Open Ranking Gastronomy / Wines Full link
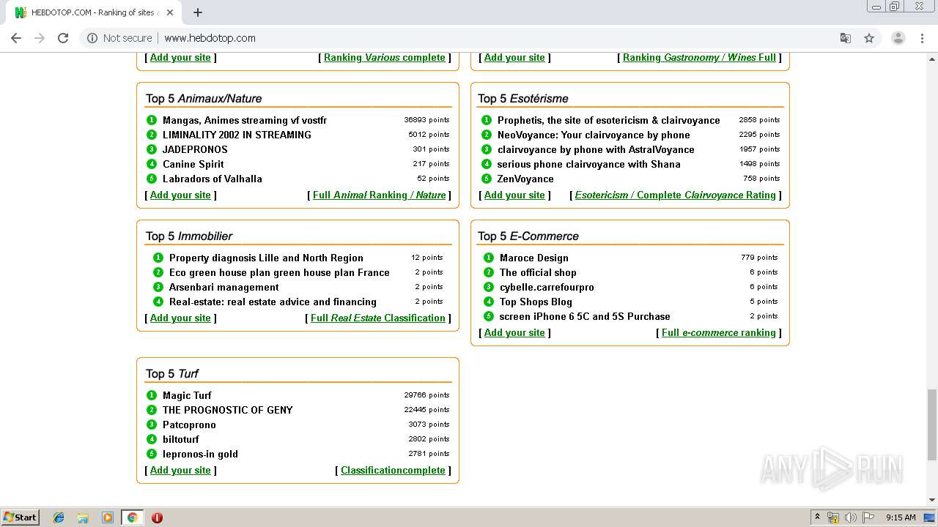Screen dimensions: 938x527 coord(699,57)
